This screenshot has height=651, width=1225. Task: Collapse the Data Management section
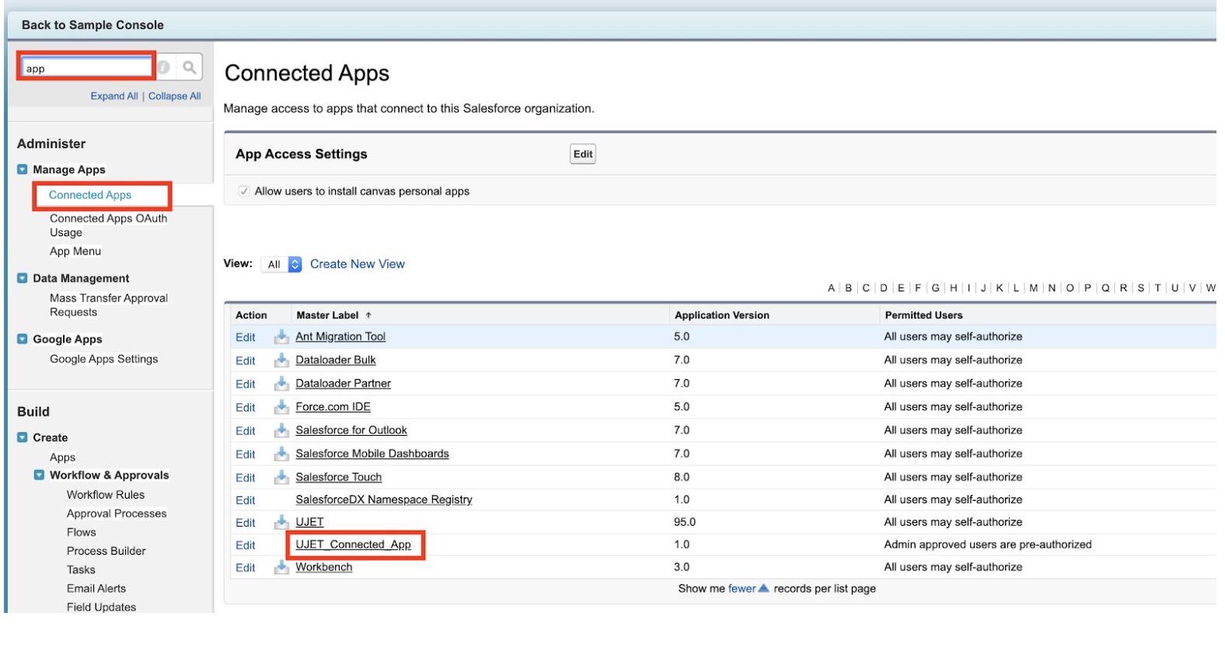pos(23,278)
